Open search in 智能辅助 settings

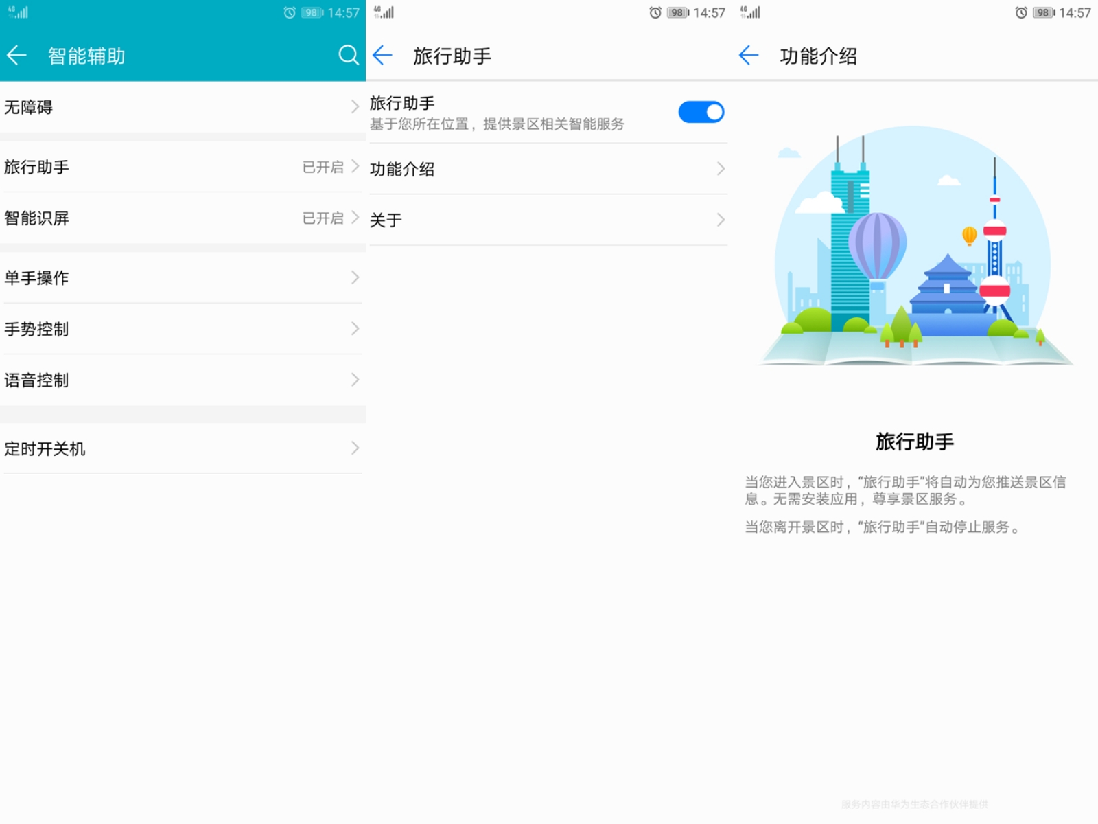click(x=349, y=56)
